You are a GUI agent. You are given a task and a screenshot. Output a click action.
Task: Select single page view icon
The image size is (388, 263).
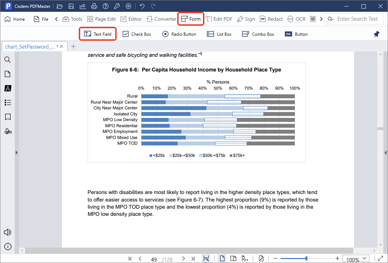[222, 259]
